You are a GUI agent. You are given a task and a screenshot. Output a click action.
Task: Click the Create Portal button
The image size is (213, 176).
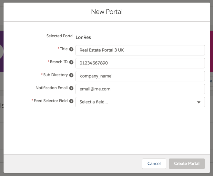click(187, 164)
